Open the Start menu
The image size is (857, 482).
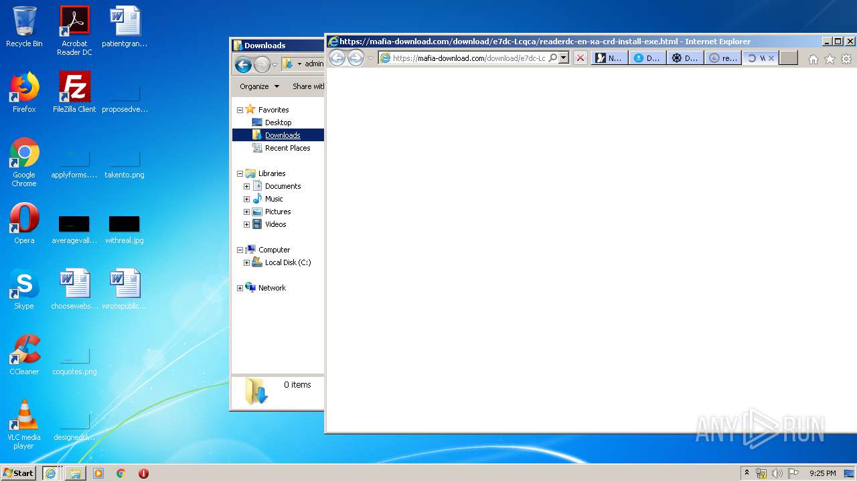19,473
